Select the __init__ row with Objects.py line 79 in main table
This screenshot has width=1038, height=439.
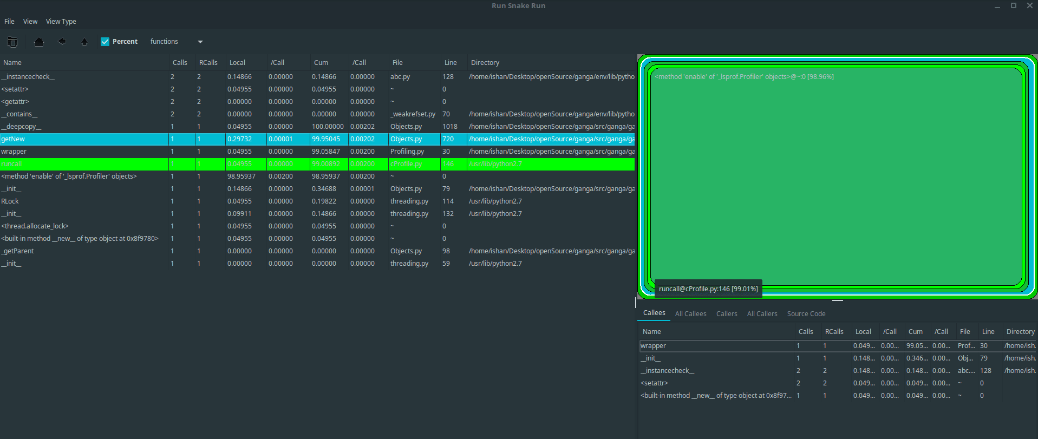[317, 189]
